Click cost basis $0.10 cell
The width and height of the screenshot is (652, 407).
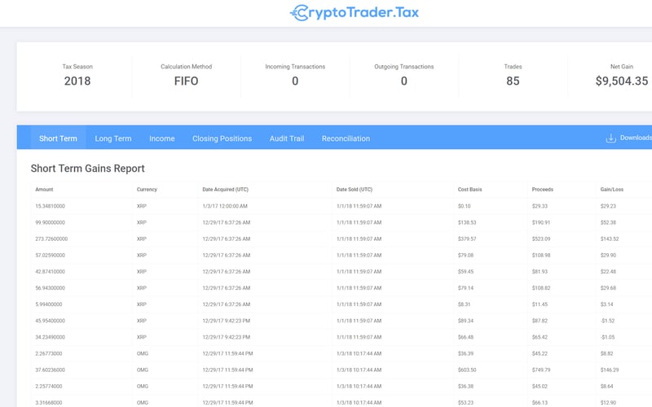(x=465, y=206)
